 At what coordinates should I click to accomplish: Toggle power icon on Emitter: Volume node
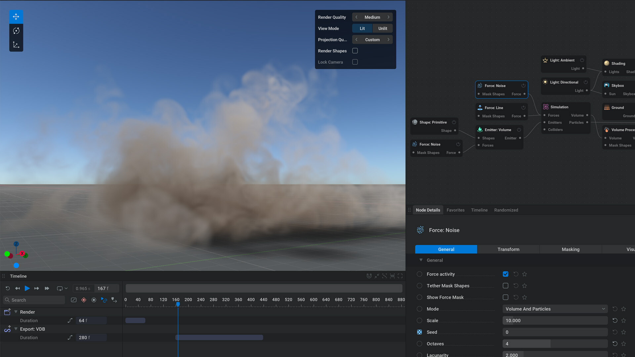(519, 130)
